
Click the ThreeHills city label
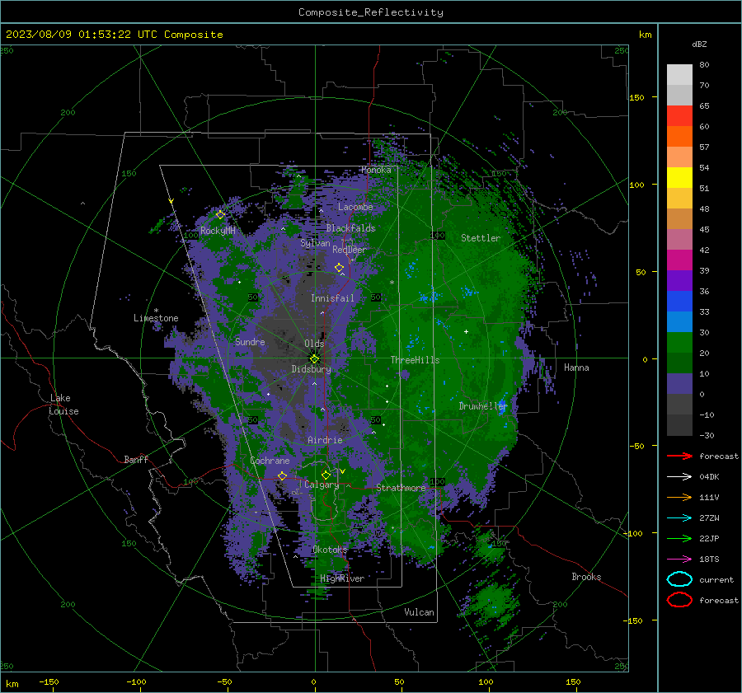tap(415, 360)
